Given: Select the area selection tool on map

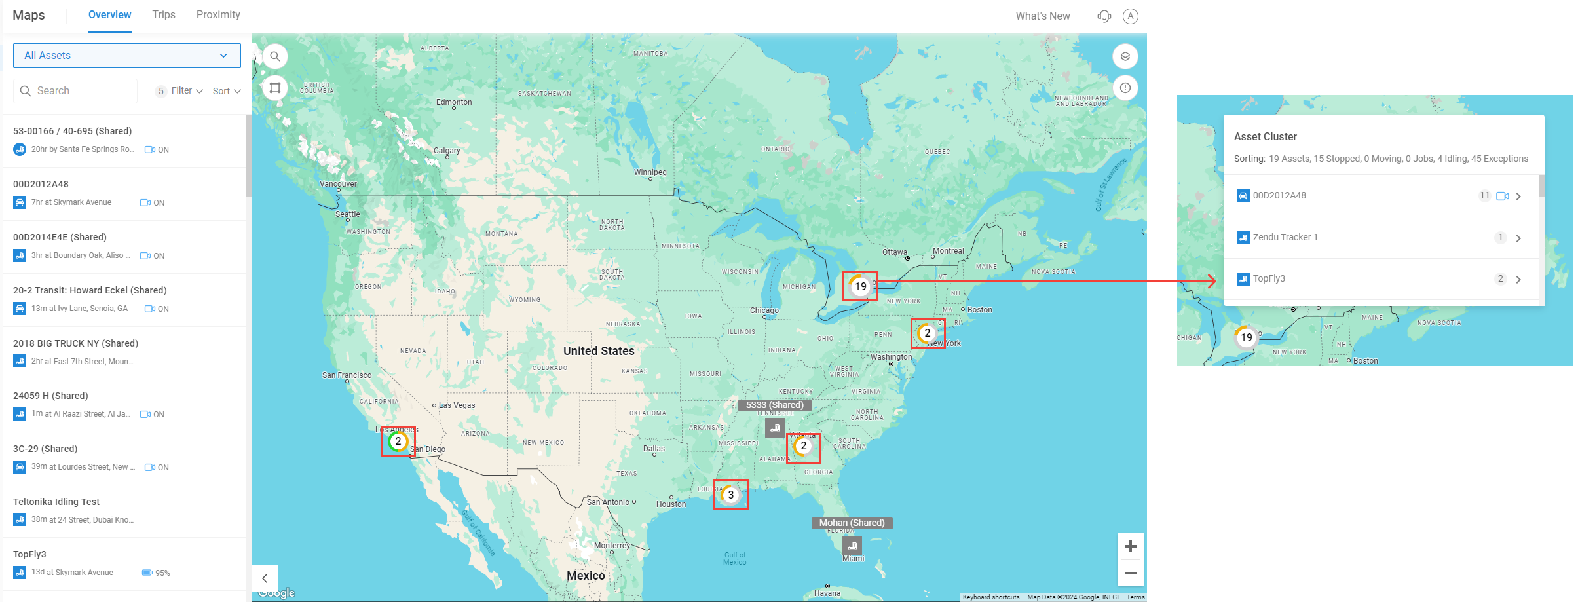Looking at the screenshot, I should (275, 88).
